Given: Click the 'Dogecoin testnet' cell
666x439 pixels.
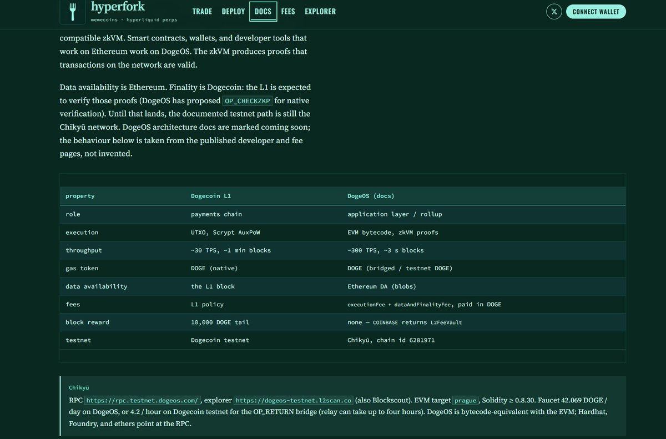Looking at the screenshot, I should point(220,340).
